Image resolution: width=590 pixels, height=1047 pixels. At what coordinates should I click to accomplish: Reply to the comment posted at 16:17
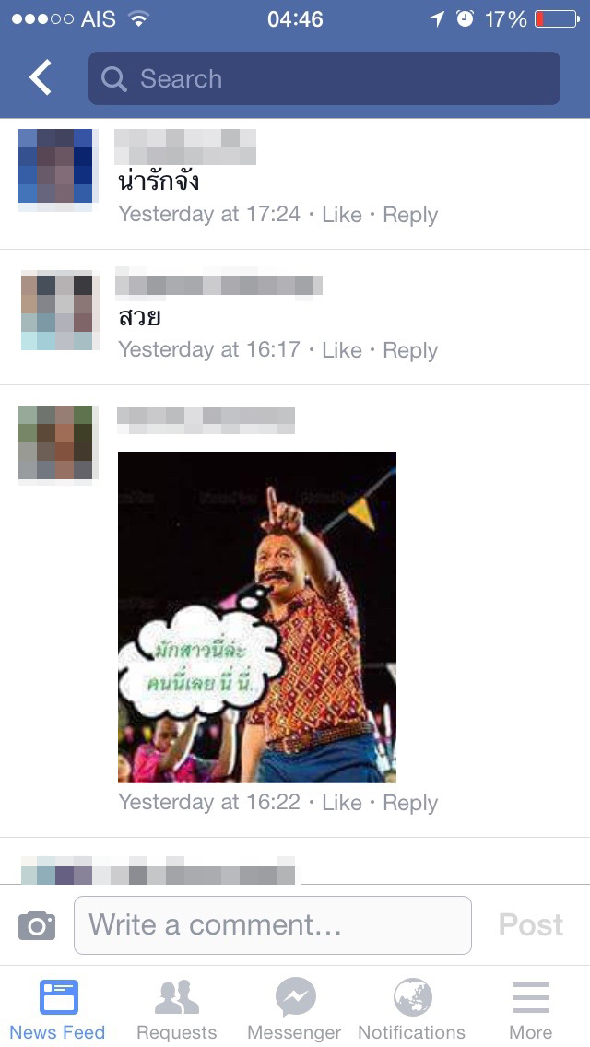click(410, 350)
